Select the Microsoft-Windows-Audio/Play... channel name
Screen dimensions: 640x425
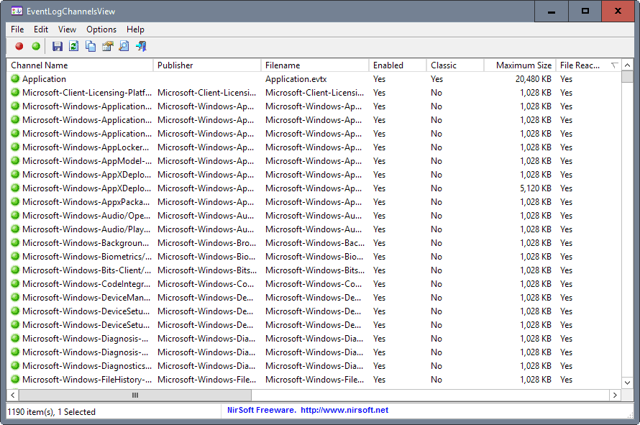click(86, 229)
